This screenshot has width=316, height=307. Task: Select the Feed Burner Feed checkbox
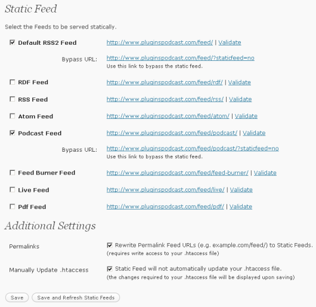pos(13,173)
